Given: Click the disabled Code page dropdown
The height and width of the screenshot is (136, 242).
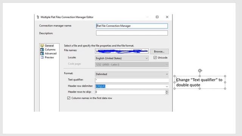Looking at the screenshot, I should tap(132, 65).
